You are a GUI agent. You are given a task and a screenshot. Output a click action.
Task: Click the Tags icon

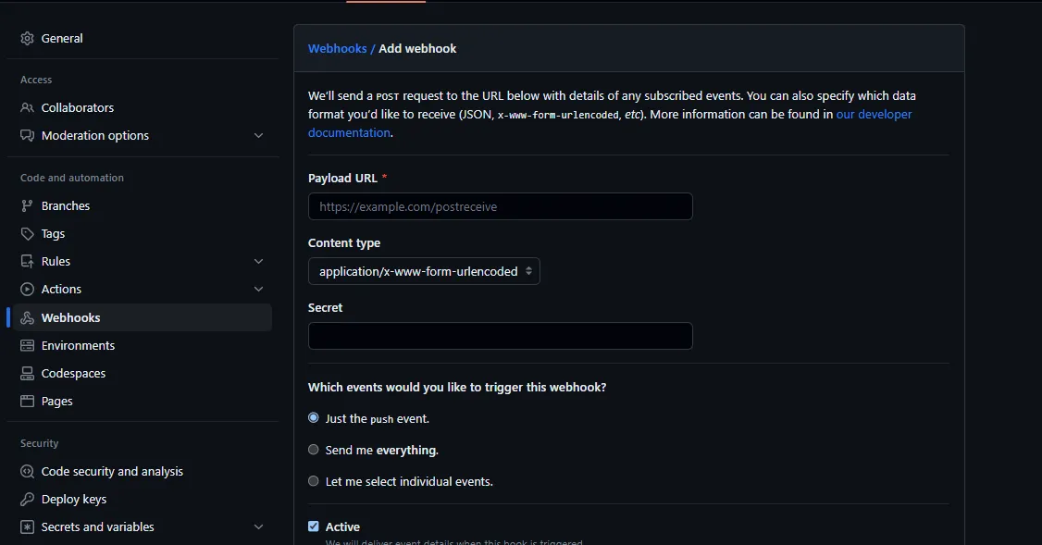click(x=27, y=233)
